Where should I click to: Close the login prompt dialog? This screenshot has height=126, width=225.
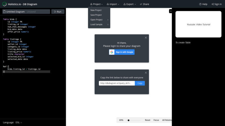point(146,38)
